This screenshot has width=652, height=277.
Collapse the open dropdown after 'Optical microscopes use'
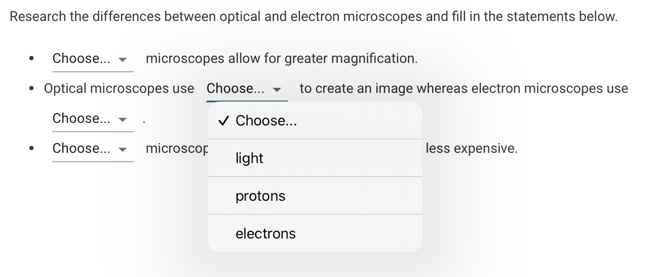pos(246,89)
